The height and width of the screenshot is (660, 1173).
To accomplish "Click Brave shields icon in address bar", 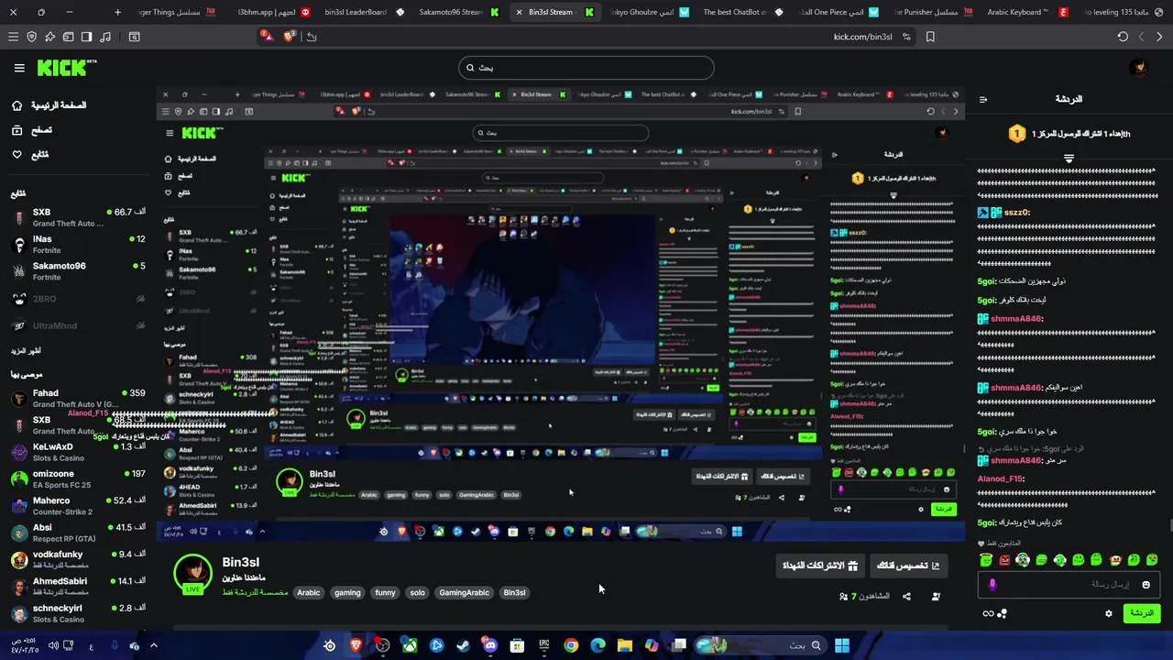I will click(x=291, y=37).
